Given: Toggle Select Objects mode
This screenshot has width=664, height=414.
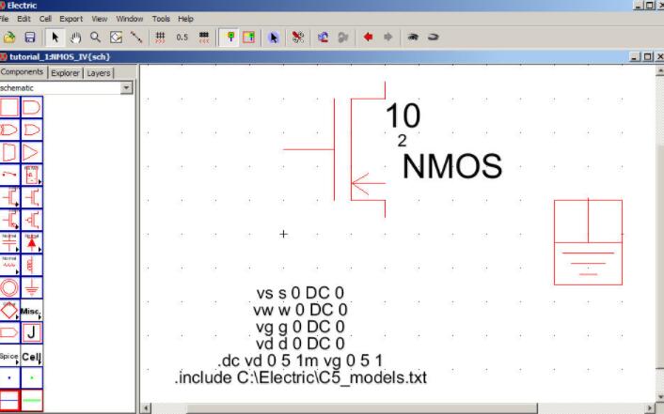Looking at the screenshot, I should click(228, 38).
